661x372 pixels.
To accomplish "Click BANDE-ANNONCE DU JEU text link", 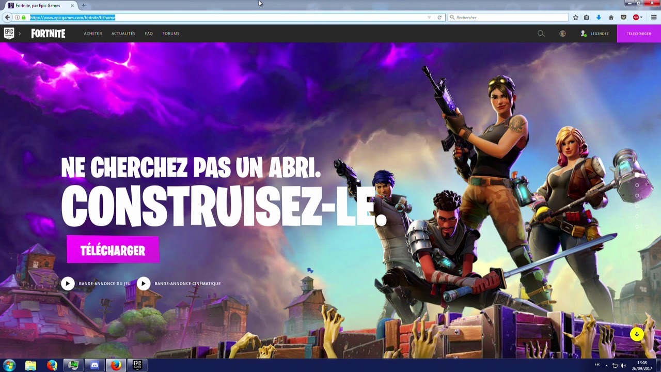I will pyautogui.click(x=105, y=284).
